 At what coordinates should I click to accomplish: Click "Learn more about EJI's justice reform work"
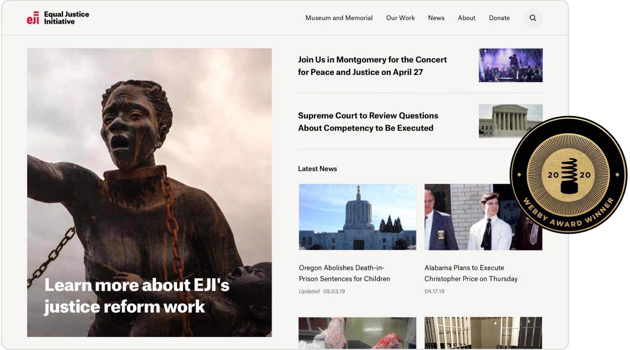coord(137,296)
